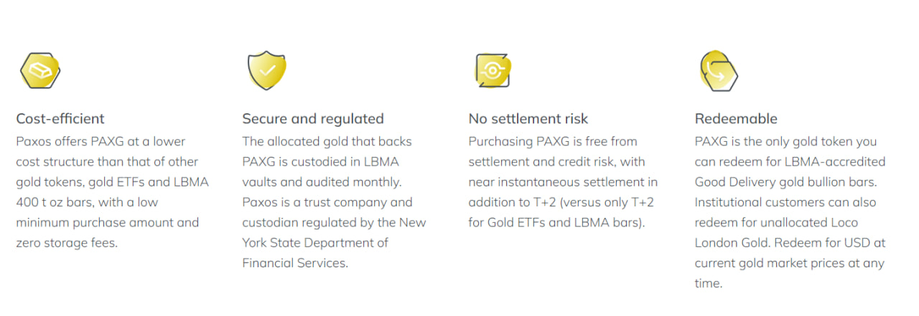Click the paragraph under Secure and regulated

click(334, 202)
